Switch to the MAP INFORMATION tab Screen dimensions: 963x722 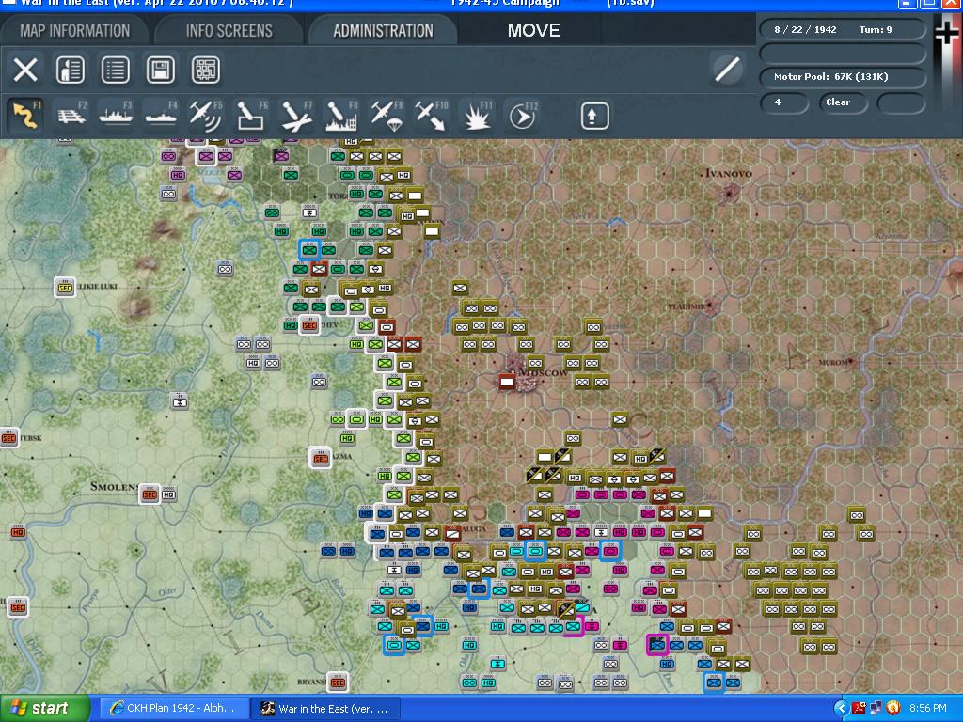(x=76, y=29)
